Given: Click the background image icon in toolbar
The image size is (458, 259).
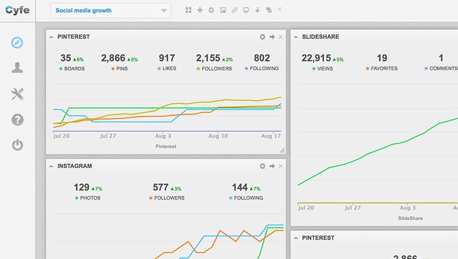Looking at the screenshot, I should tap(223, 10).
